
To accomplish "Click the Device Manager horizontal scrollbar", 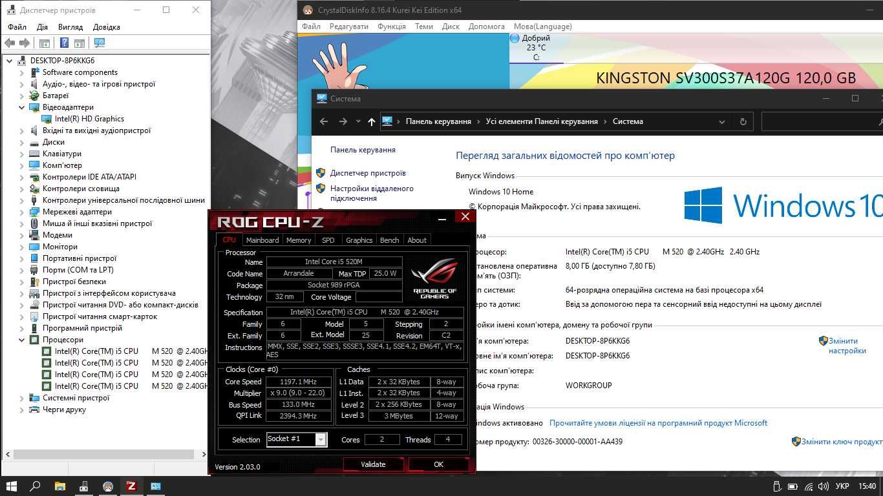I will click(x=104, y=454).
